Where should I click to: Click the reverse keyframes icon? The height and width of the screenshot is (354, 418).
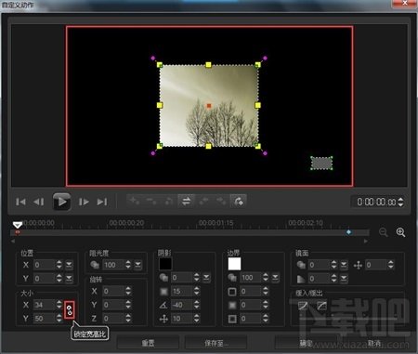pos(186,202)
